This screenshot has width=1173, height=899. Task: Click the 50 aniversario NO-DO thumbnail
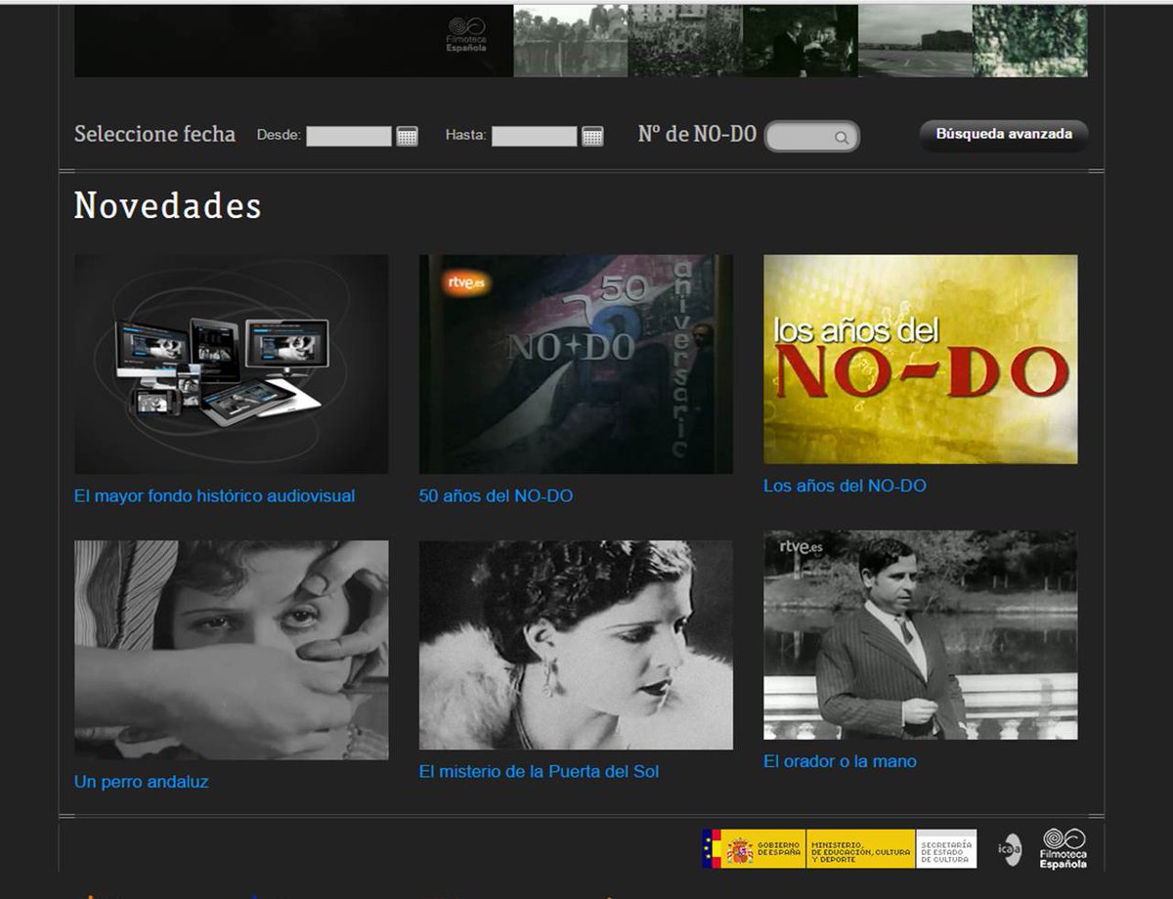576,364
